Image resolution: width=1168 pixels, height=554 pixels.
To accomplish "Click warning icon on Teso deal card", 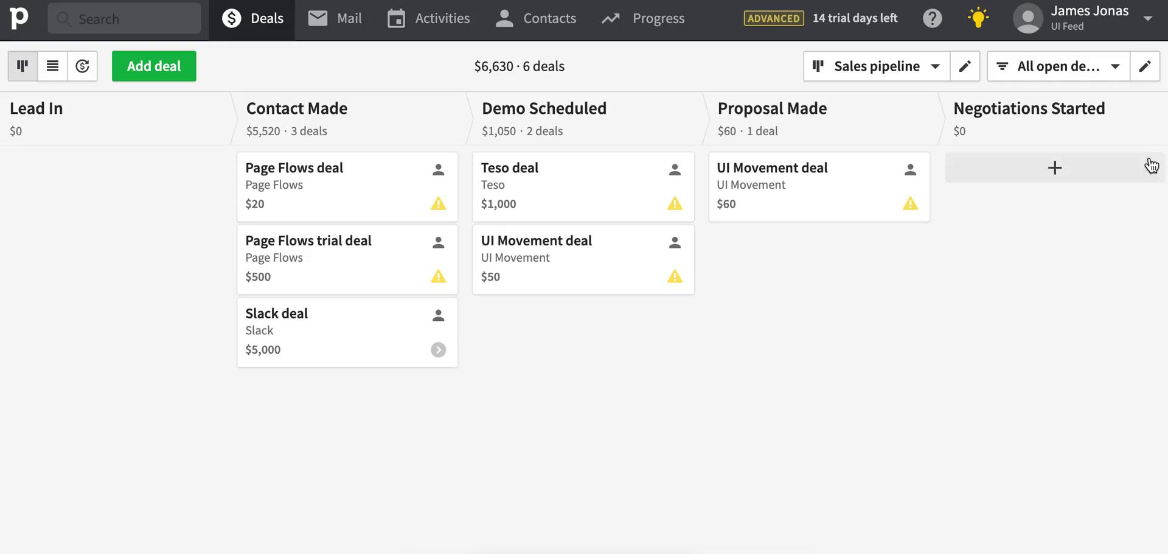I will pyautogui.click(x=674, y=203).
